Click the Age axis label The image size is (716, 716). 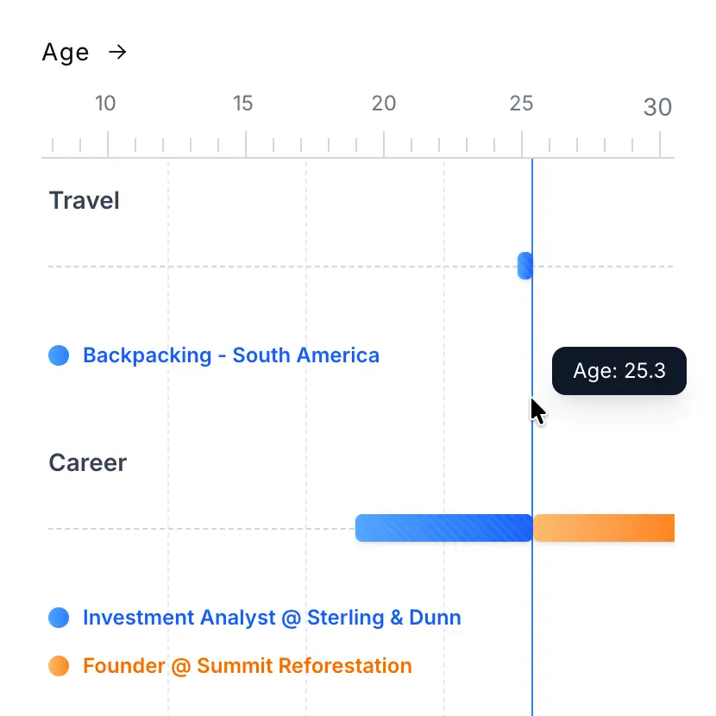(66, 53)
